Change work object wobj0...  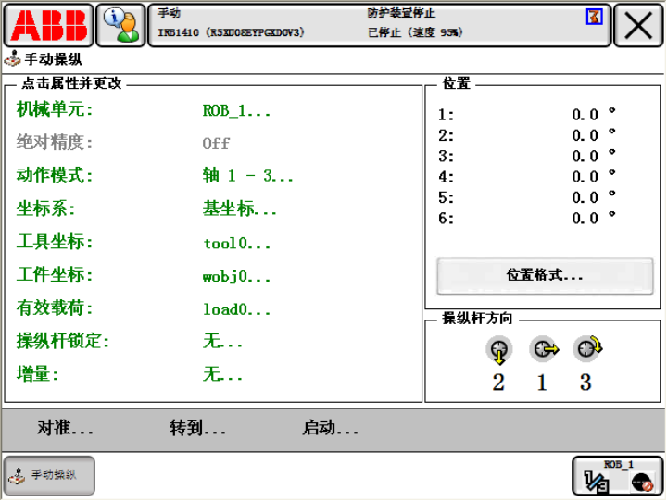click(x=236, y=277)
